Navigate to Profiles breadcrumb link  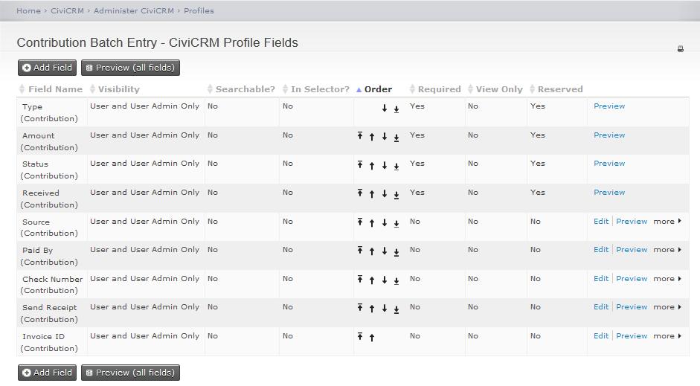pyautogui.click(x=199, y=11)
